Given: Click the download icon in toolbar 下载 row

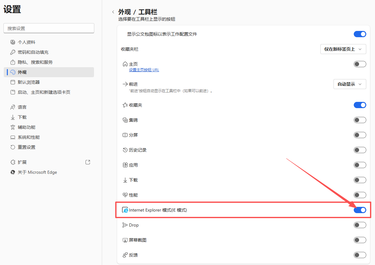Looking at the screenshot, I should tap(125, 180).
